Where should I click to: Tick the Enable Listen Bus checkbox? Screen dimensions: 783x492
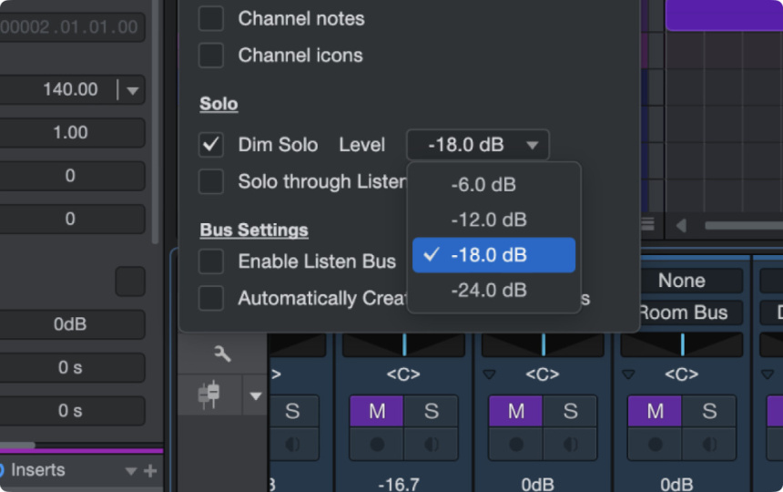coord(210,261)
